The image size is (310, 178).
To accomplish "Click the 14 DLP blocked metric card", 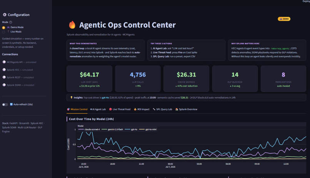I will [235, 79].
